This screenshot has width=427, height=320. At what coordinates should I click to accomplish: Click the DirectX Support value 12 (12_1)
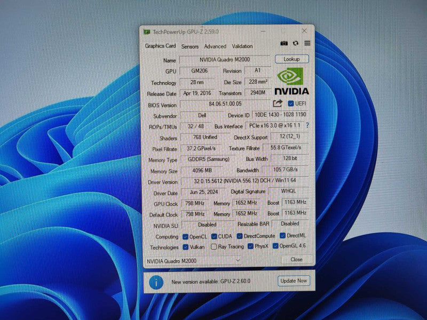(x=290, y=137)
